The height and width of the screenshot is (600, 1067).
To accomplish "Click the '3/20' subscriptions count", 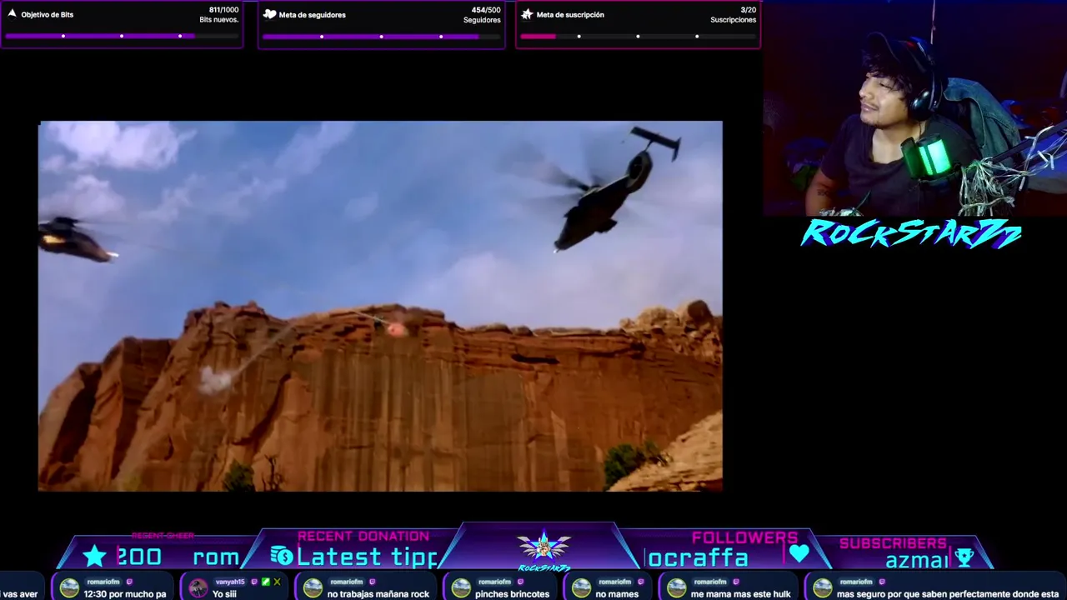I will tap(749, 10).
